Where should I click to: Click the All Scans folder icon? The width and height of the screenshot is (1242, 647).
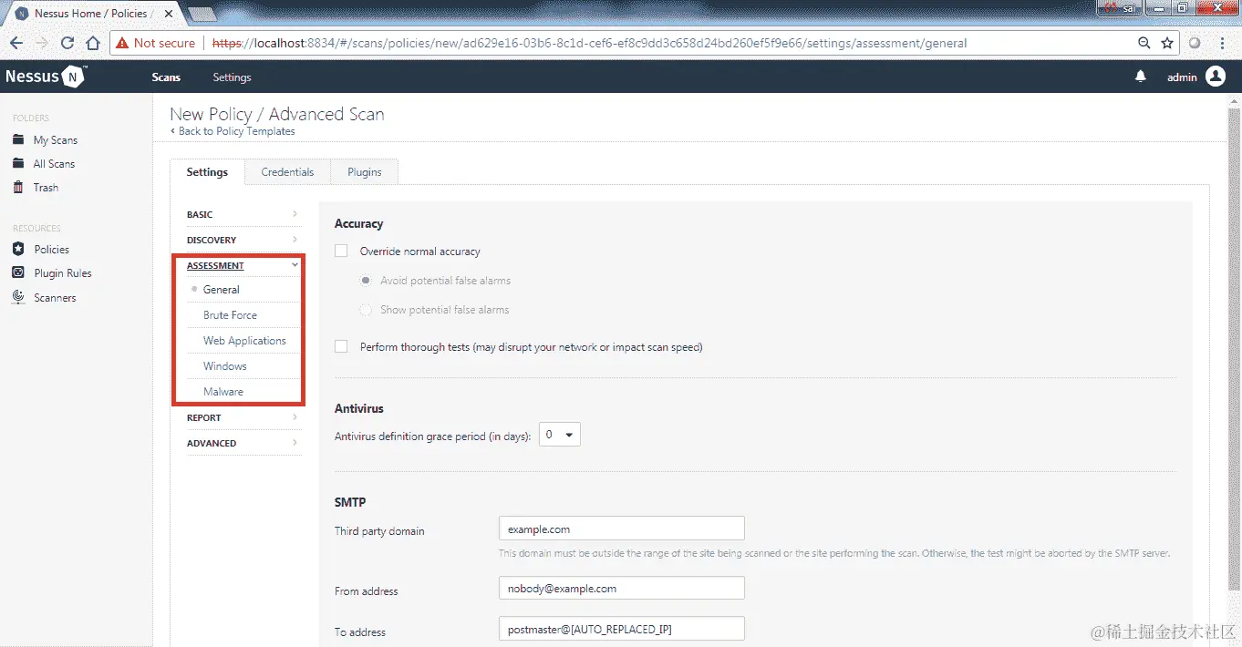[x=17, y=163]
